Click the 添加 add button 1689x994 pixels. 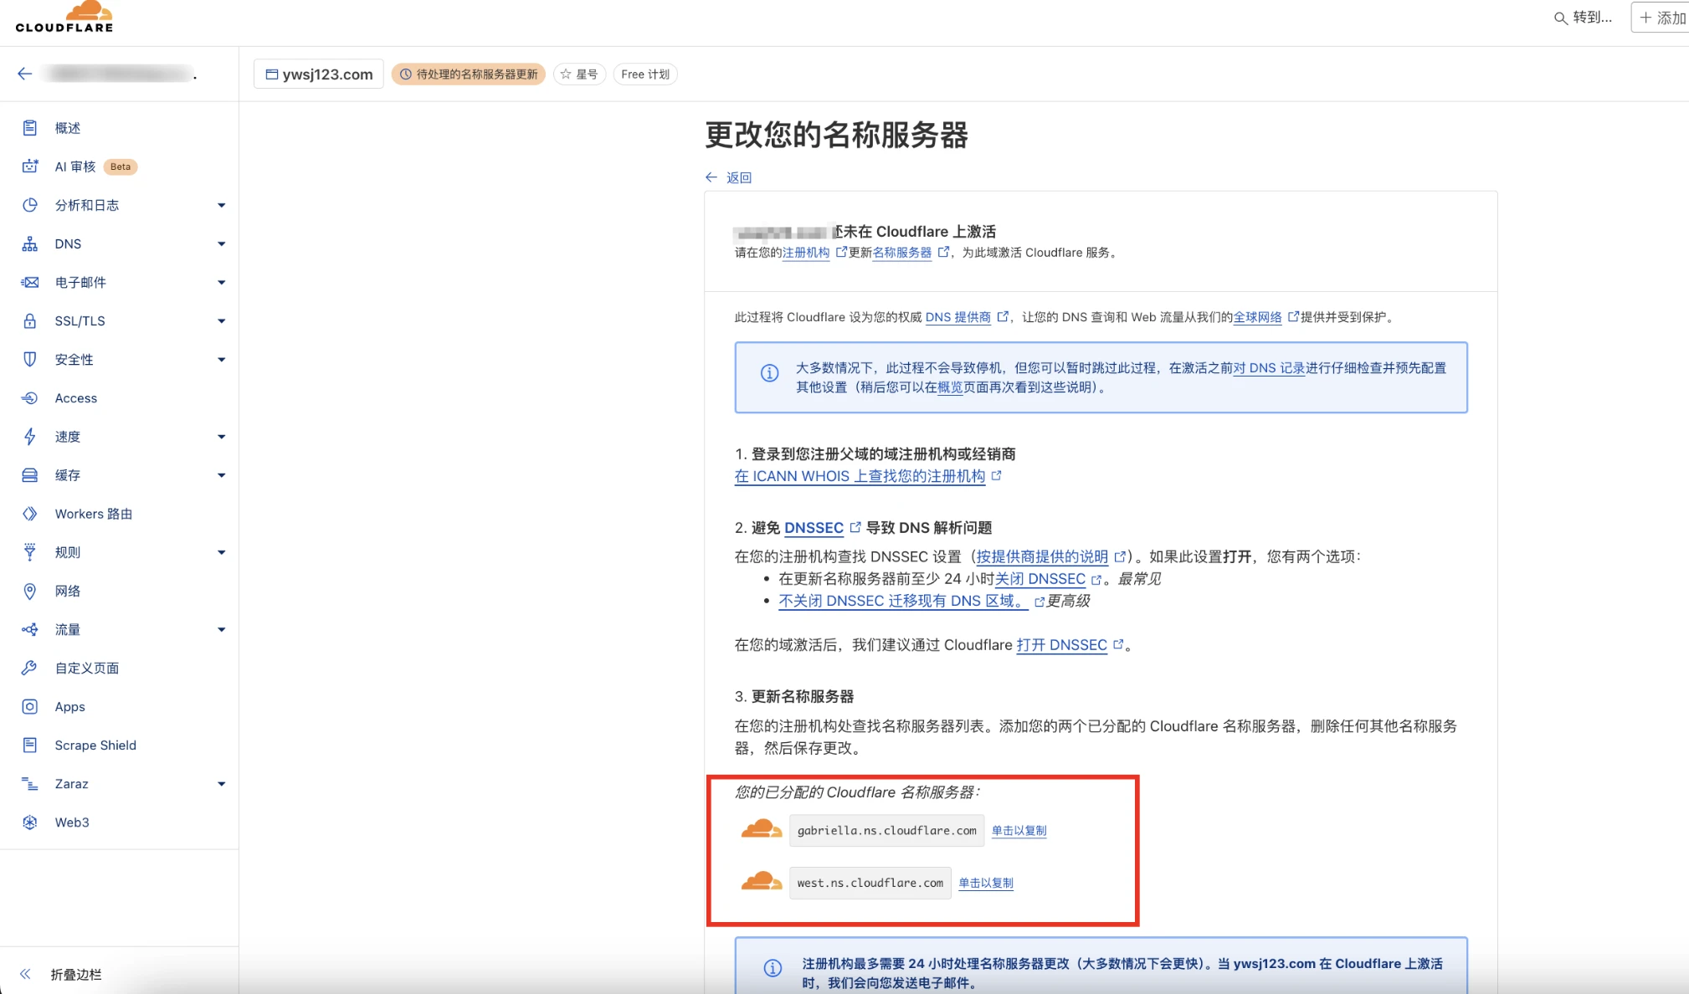click(x=1661, y=18)
